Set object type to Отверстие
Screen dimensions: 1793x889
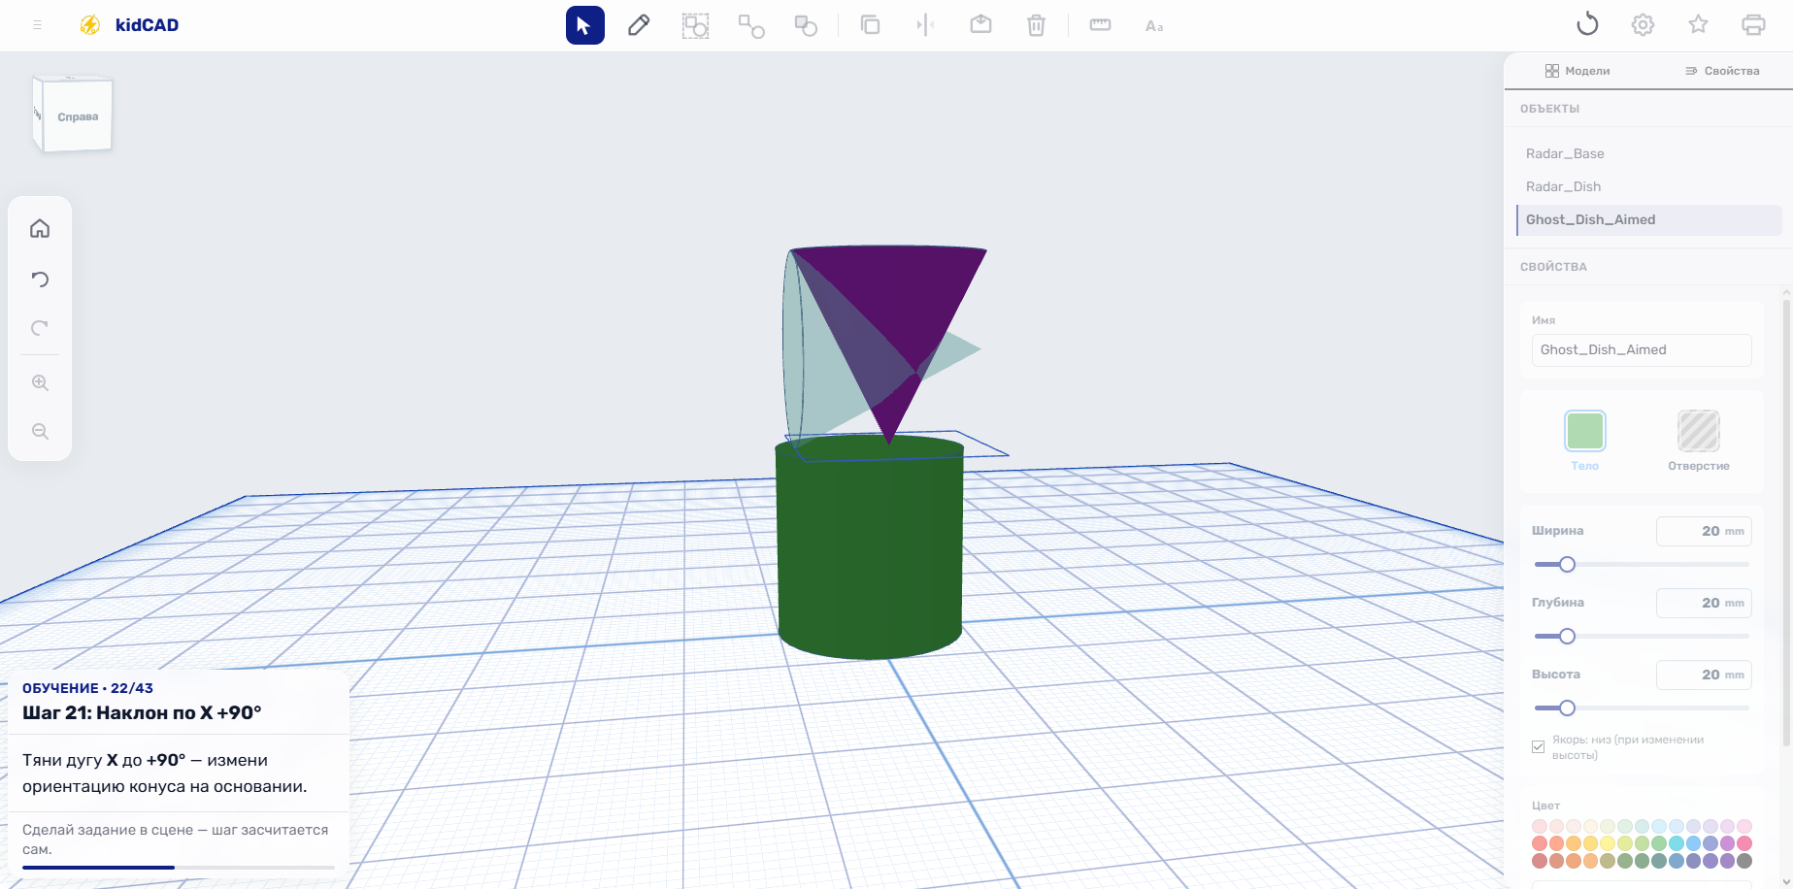(x=1699, y=442)
